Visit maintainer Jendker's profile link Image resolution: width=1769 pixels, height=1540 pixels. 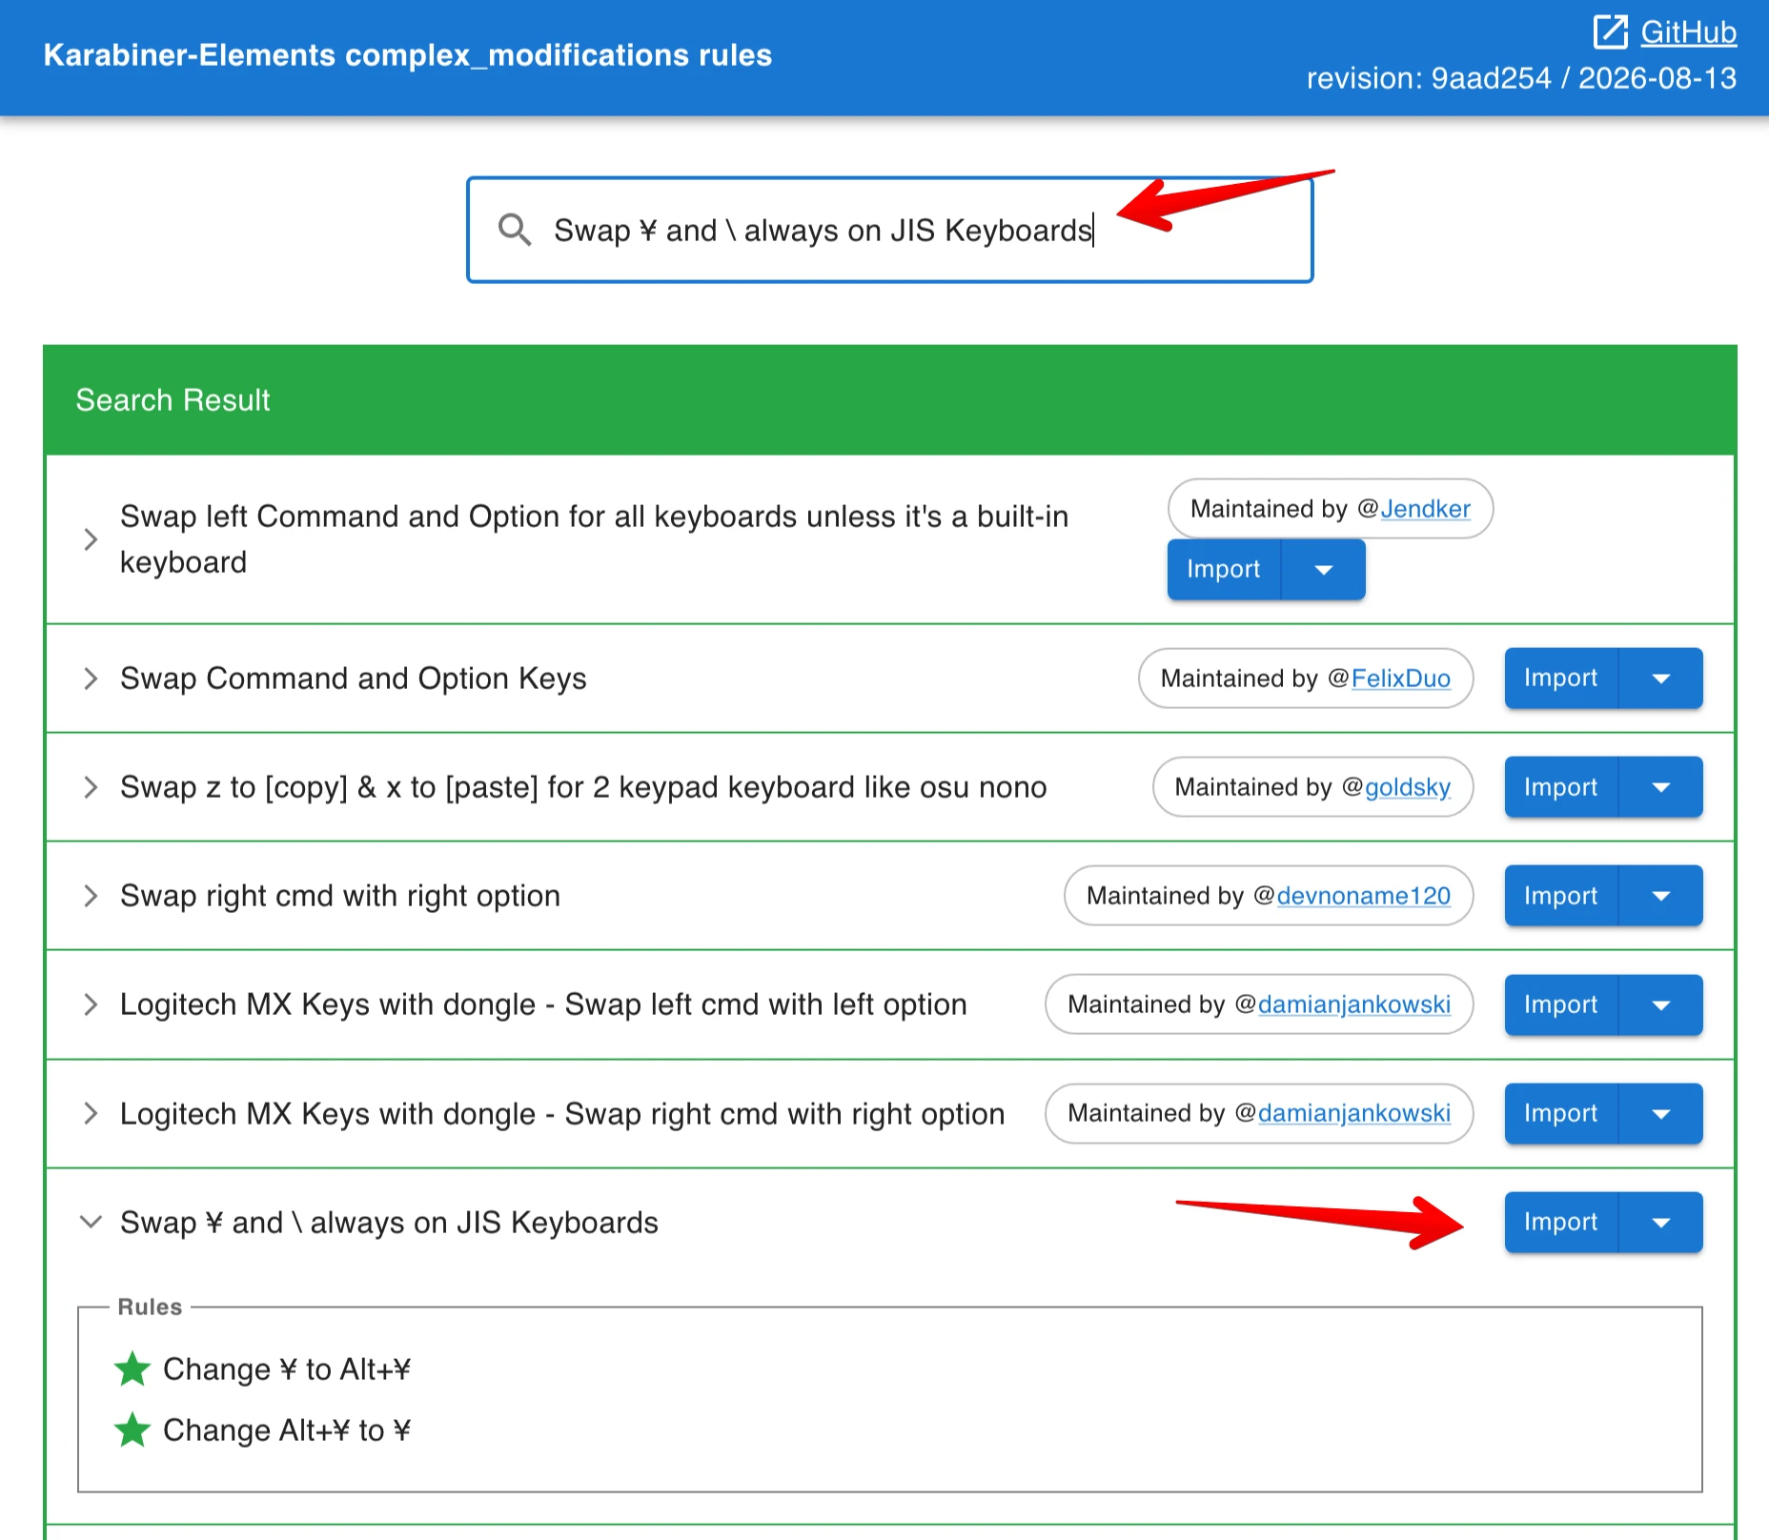click(x=1425, y=509)
